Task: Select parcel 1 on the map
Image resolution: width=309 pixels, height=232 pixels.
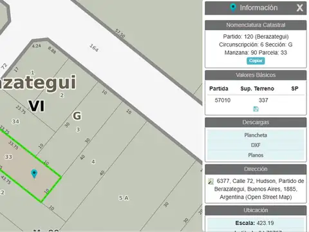Action: (x=33, y=73)
